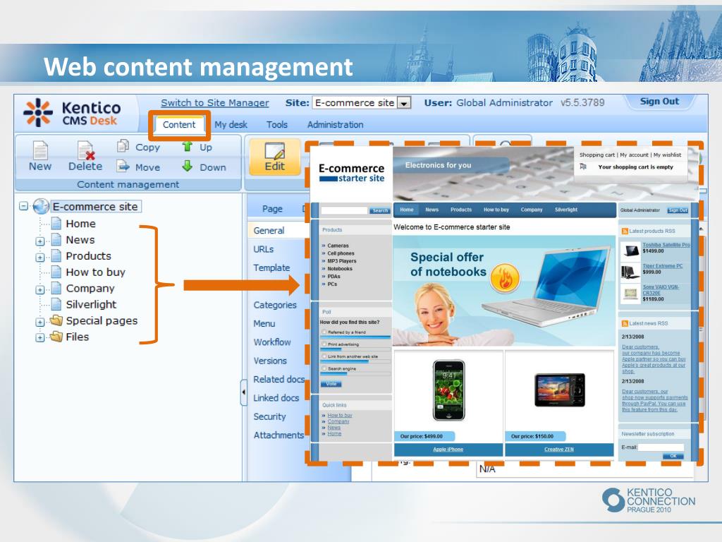Click the shopping cart icon in preview

[x=583, y=167]
